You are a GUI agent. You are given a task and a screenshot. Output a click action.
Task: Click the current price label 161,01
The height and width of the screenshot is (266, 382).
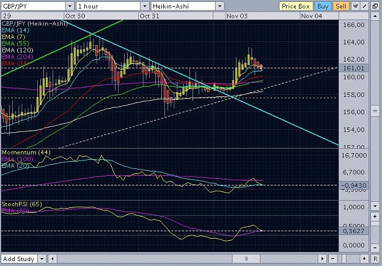coord(353,68)
